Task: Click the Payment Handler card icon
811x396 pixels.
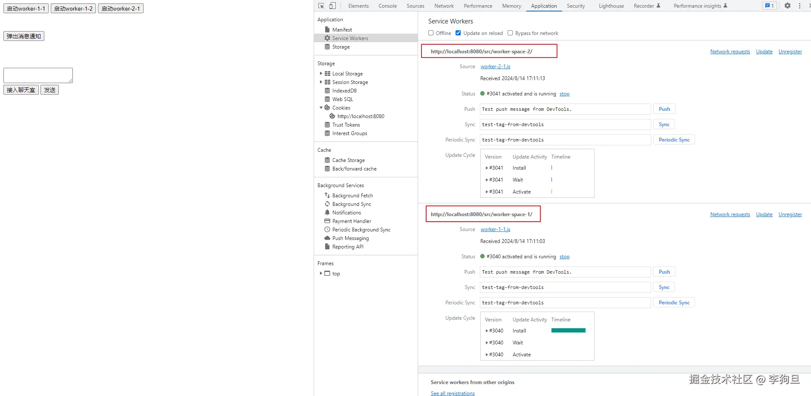Action: [327, 221]
